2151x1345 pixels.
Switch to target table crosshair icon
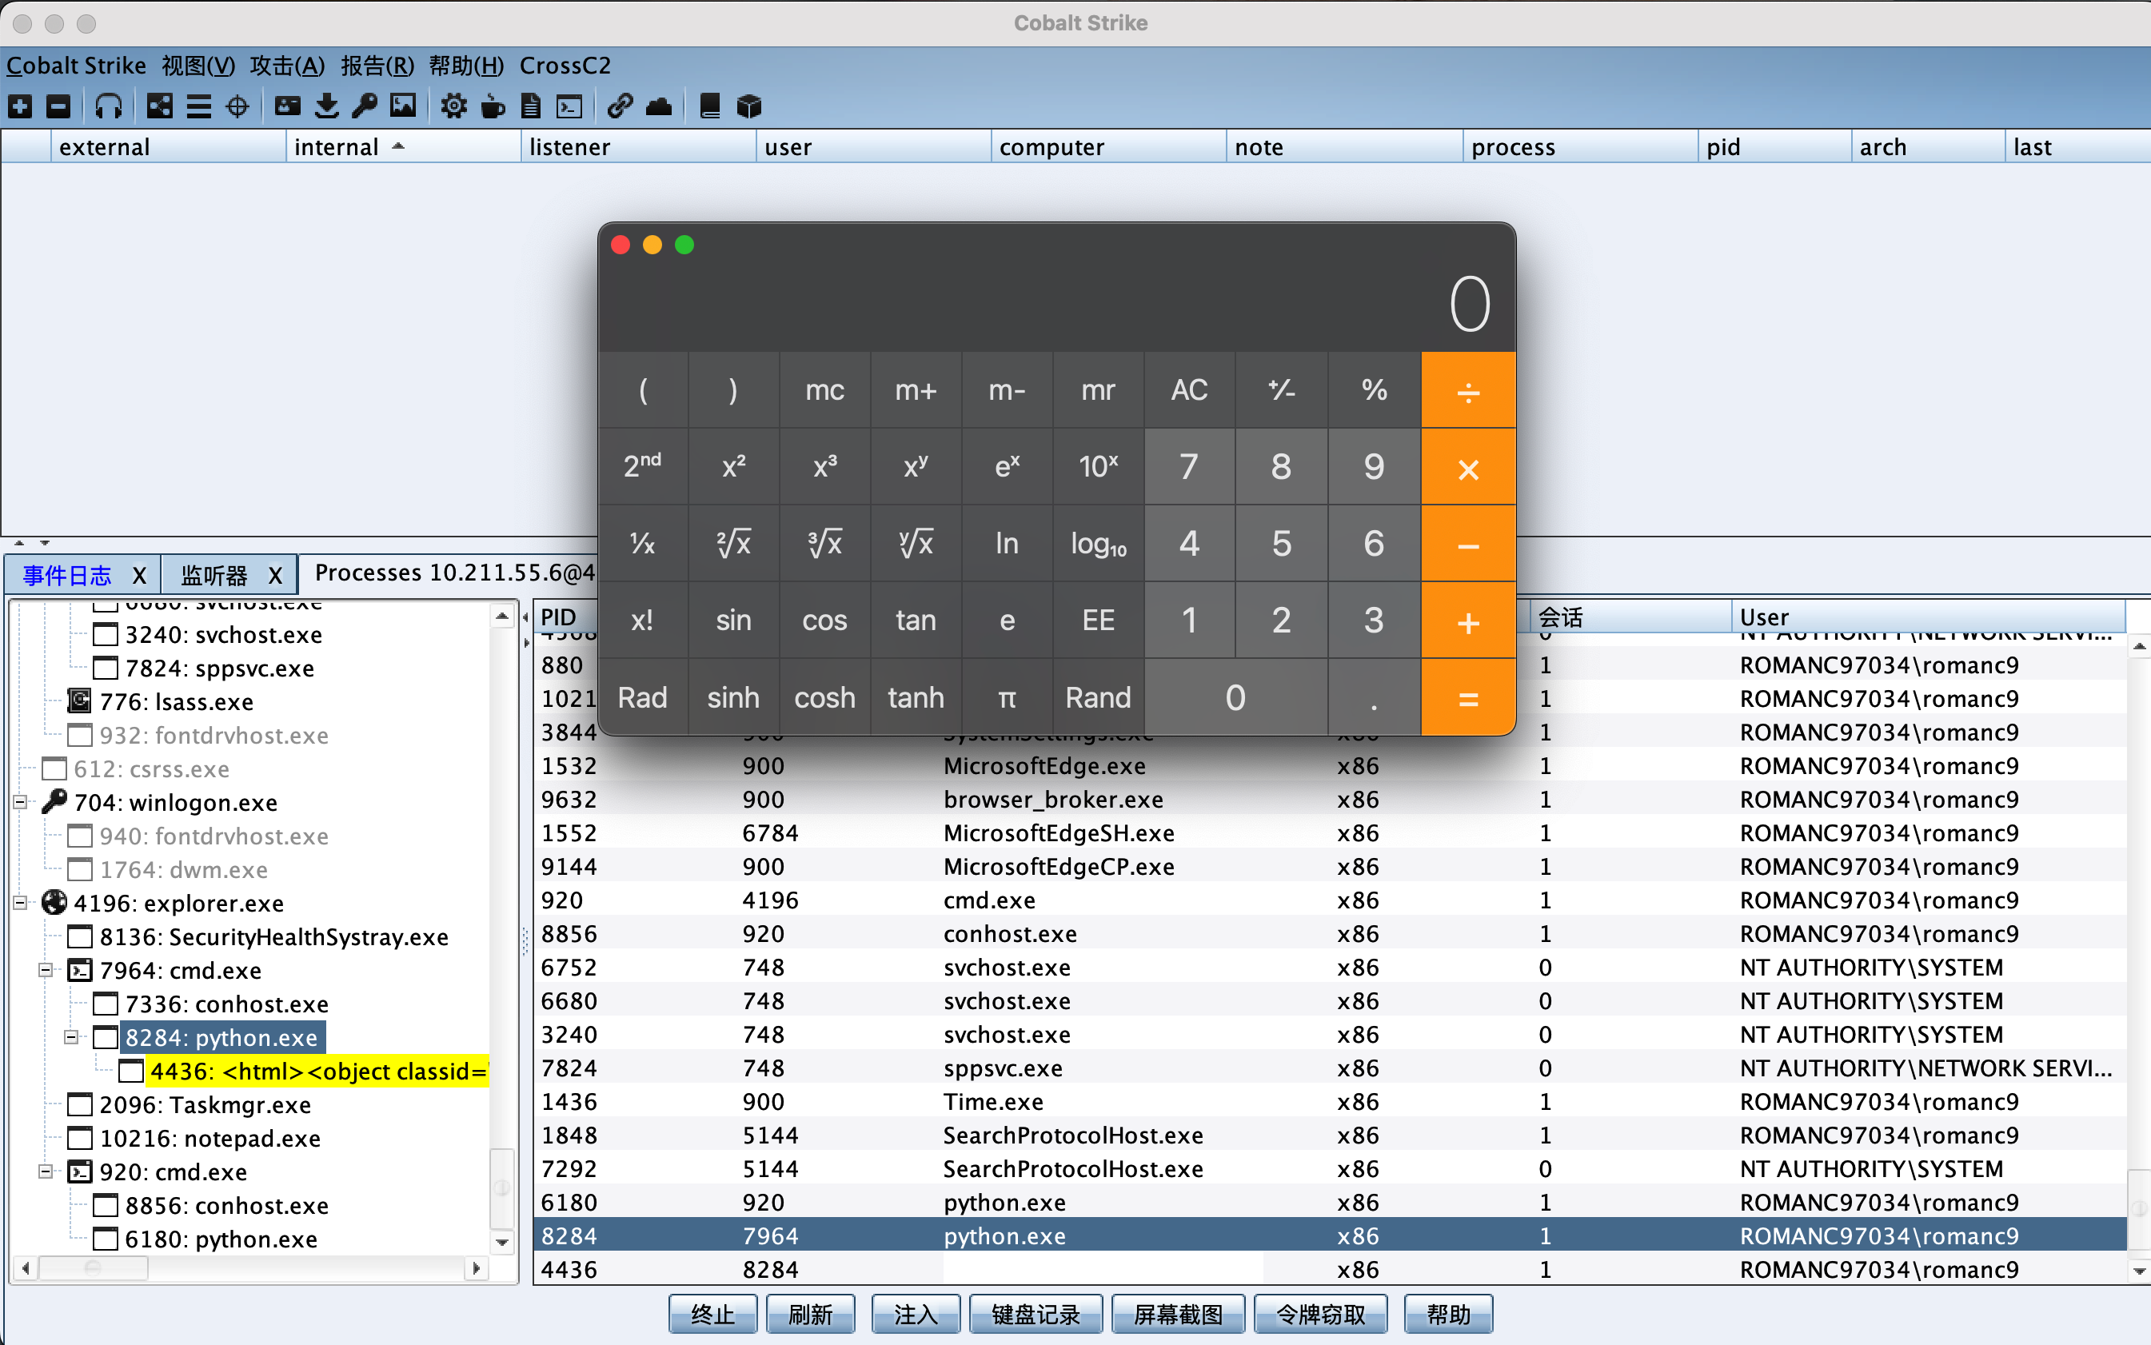point(237,106)
